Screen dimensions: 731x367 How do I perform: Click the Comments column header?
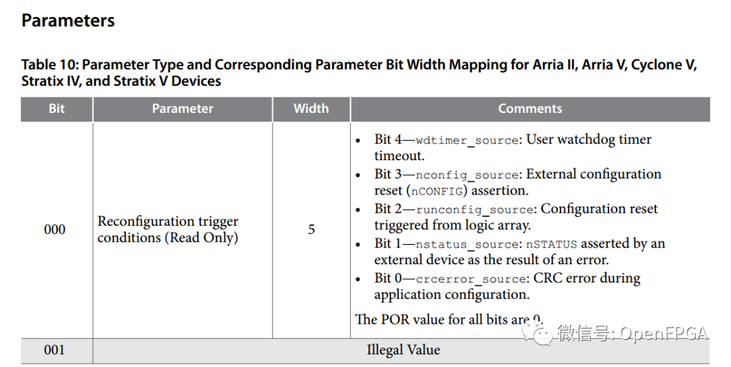point(530,109)
